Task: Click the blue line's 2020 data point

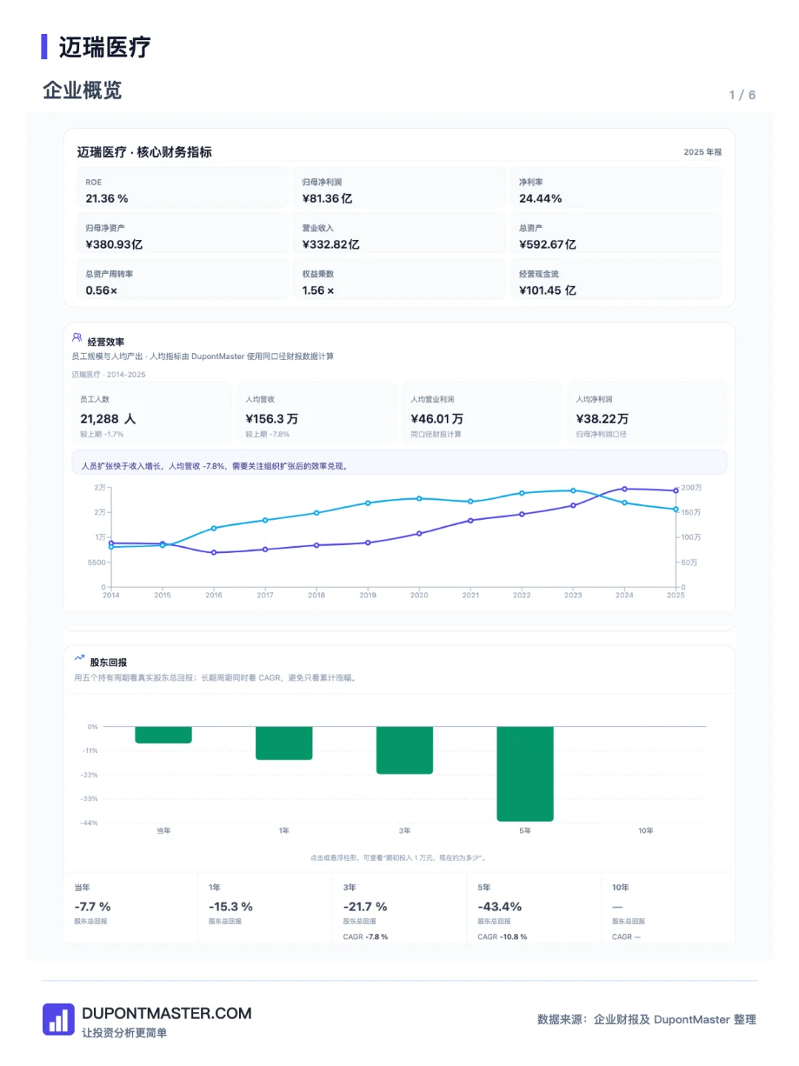Action: (419, 498)
